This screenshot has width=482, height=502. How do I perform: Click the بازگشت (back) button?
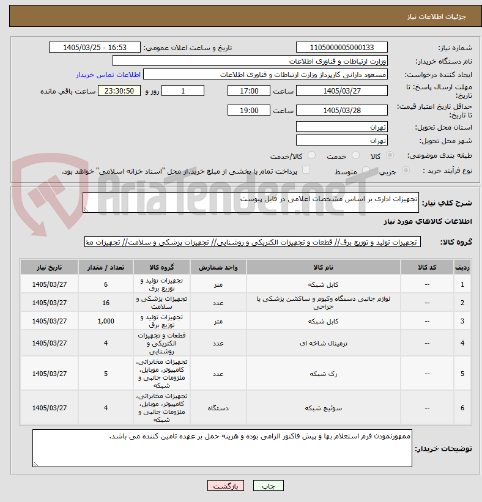(226, 485)
